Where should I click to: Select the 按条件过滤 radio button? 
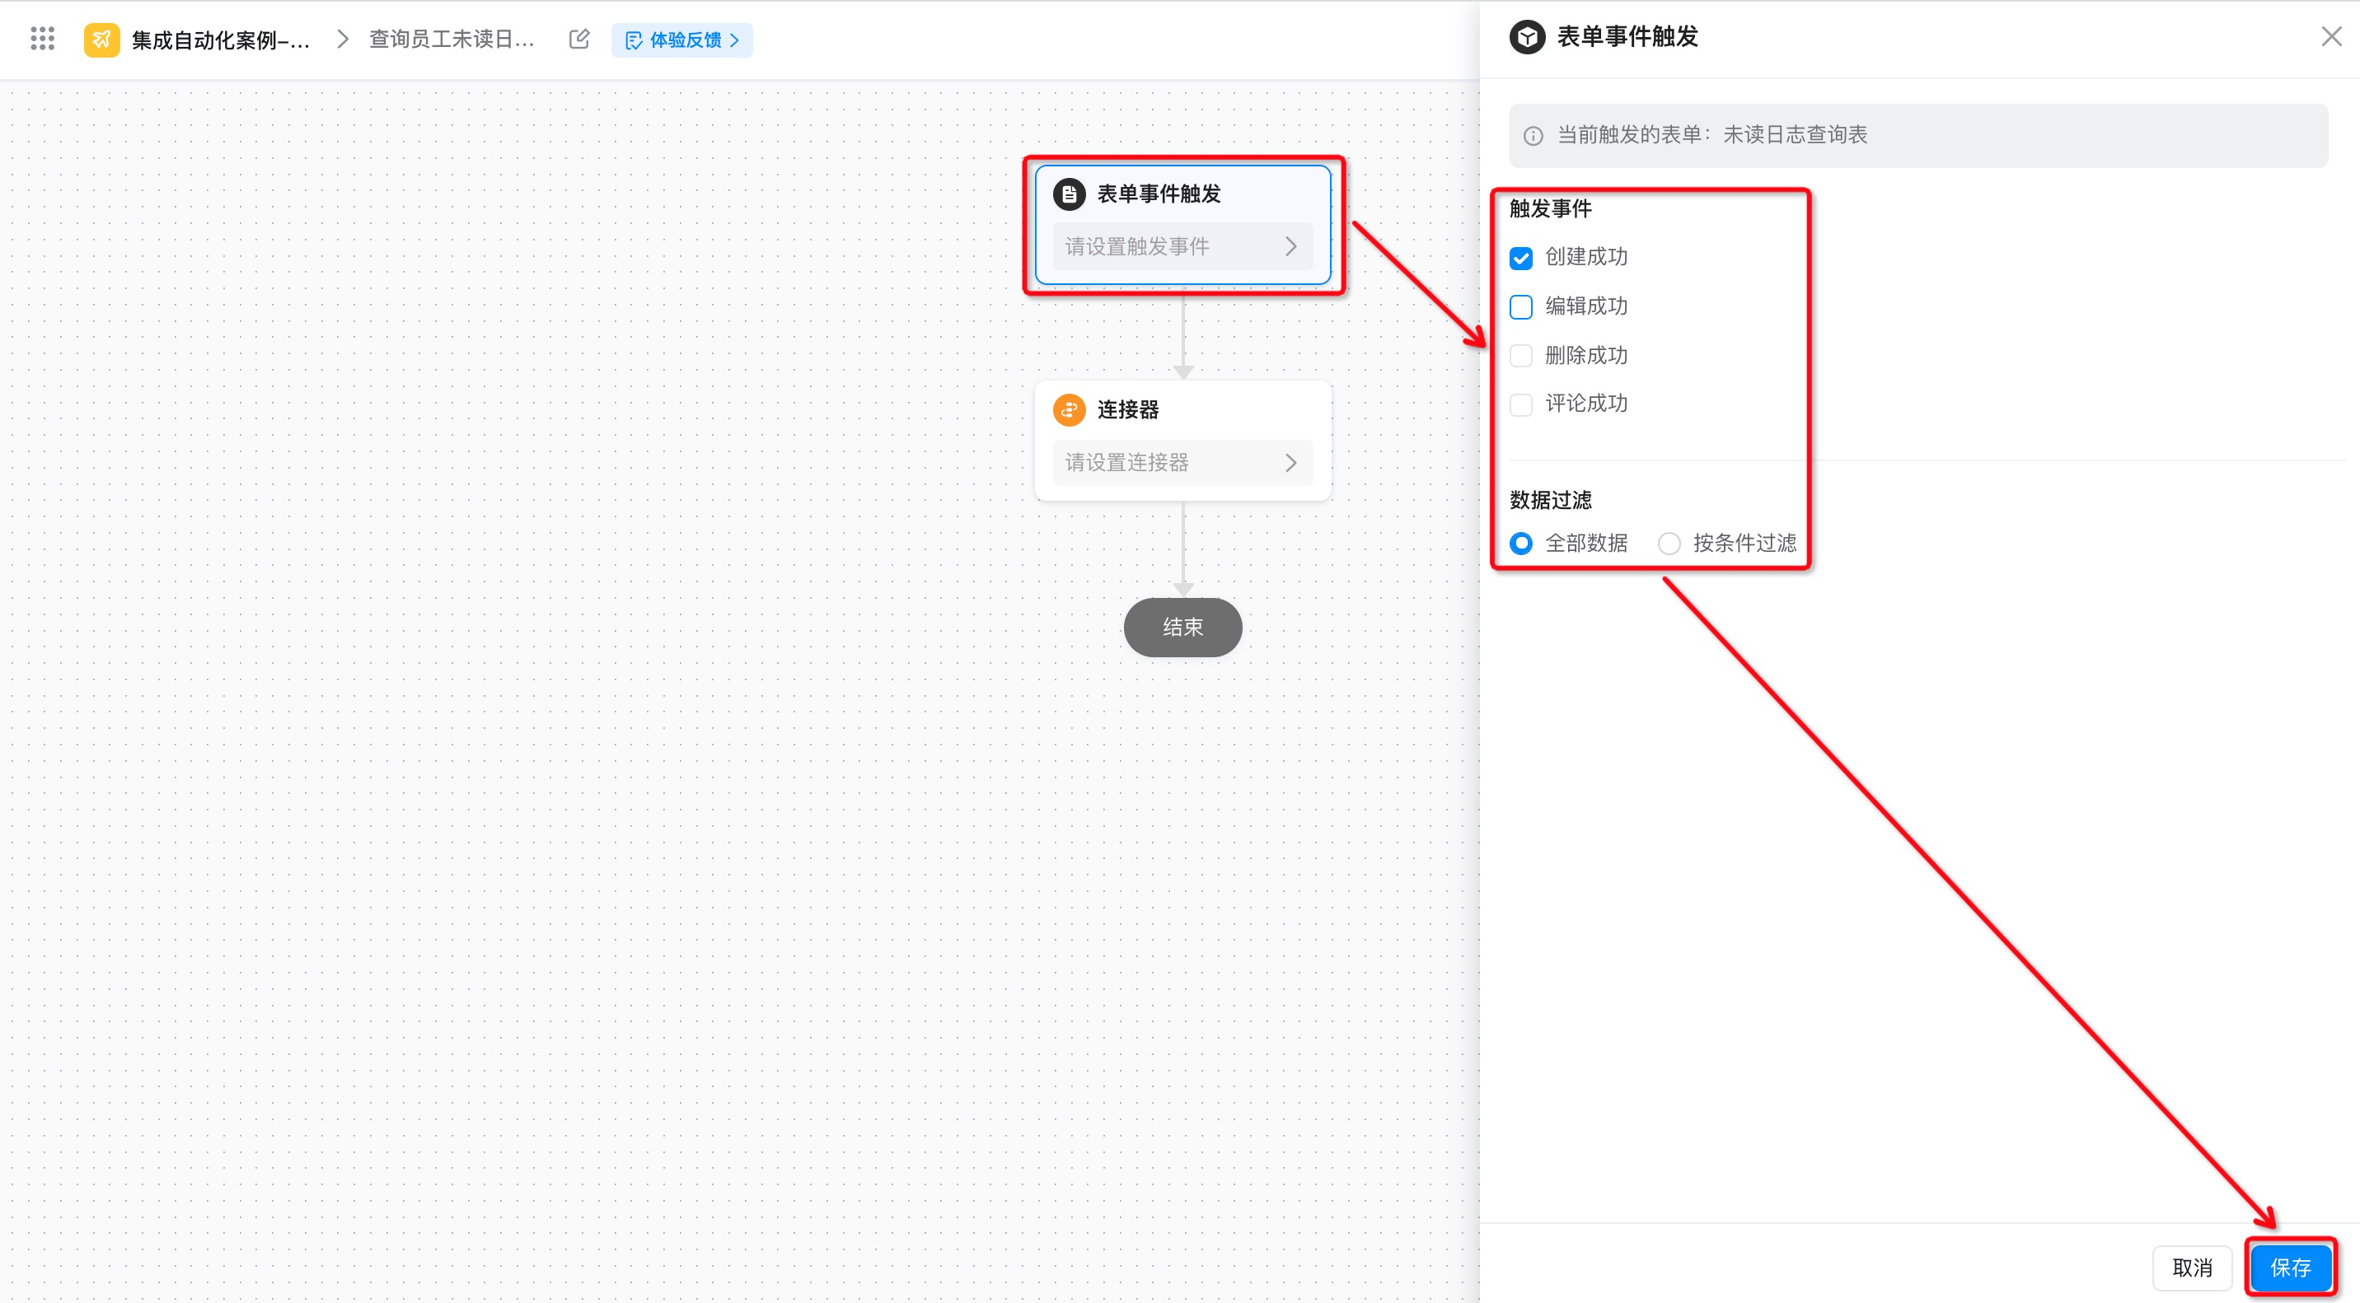click(1669, 544)
